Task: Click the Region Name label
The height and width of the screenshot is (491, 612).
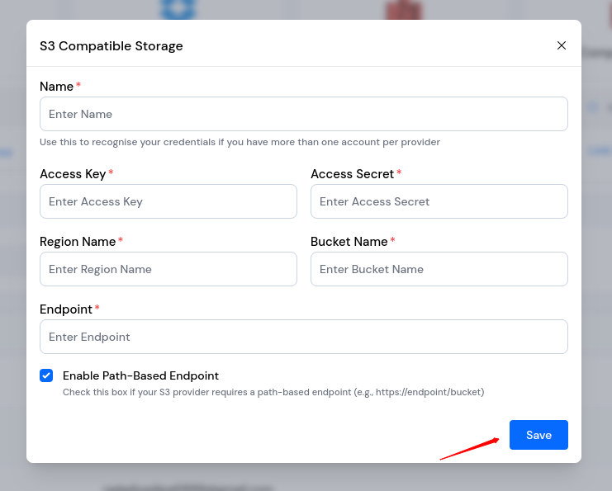Action: pyautogui.click(x=78, y=242)
